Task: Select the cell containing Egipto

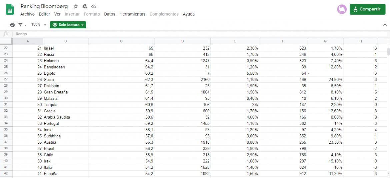Action: 65,73
